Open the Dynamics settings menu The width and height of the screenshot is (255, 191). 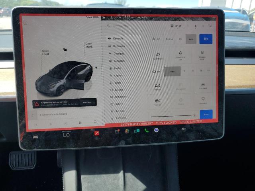[117, 46]
